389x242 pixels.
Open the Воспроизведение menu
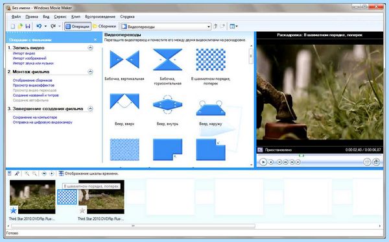coord(100,17)
